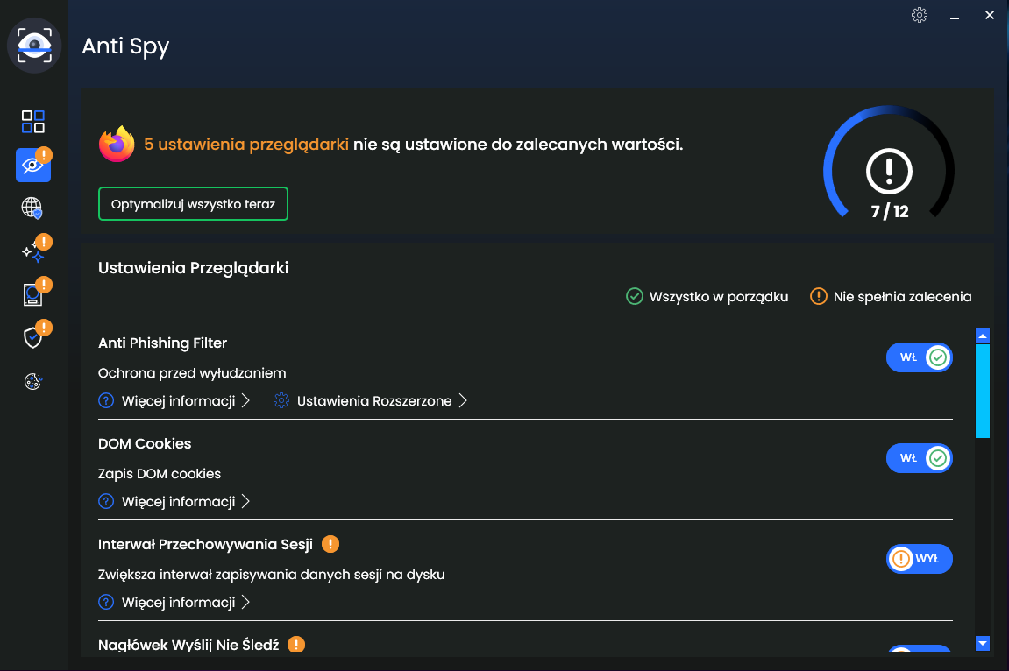Open the globe with shield sidebar icon

point(32,208)
